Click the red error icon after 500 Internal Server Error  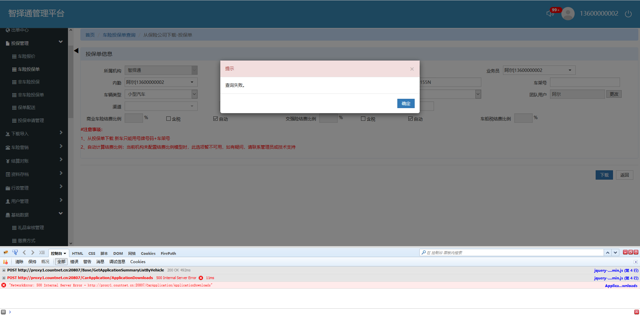coord(201,278)
